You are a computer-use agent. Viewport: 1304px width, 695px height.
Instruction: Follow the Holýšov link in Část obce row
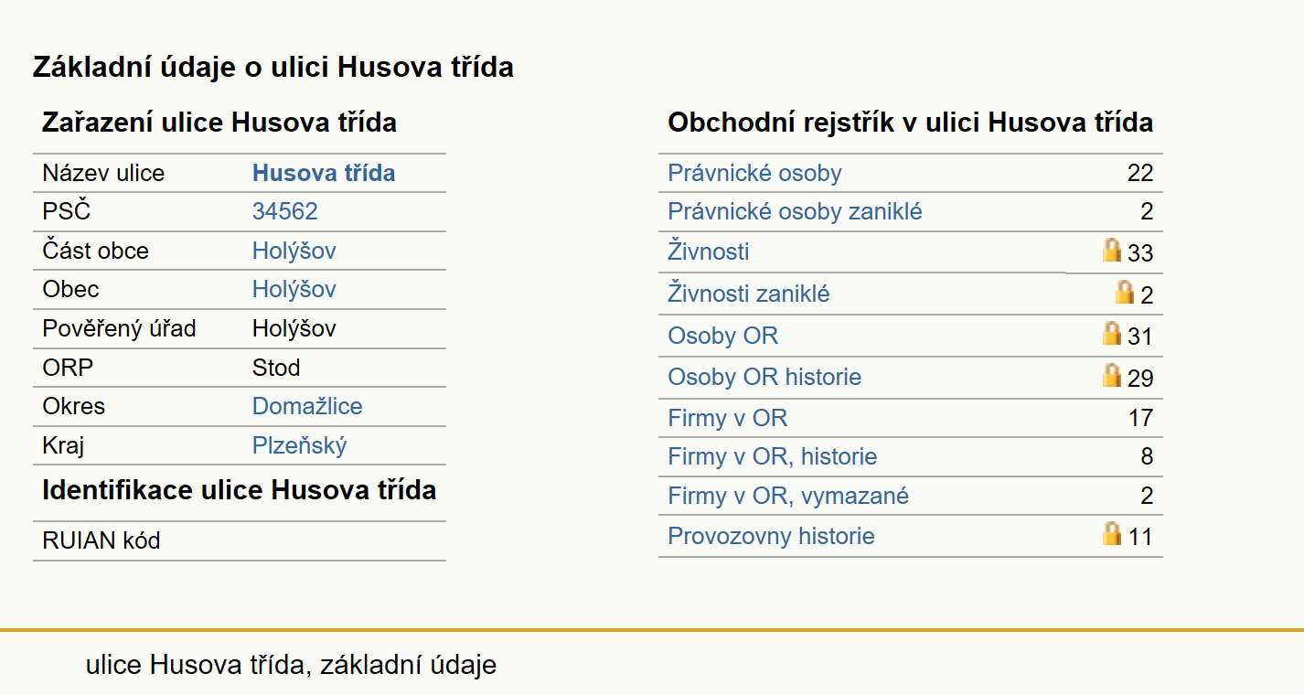pos(294,251)
